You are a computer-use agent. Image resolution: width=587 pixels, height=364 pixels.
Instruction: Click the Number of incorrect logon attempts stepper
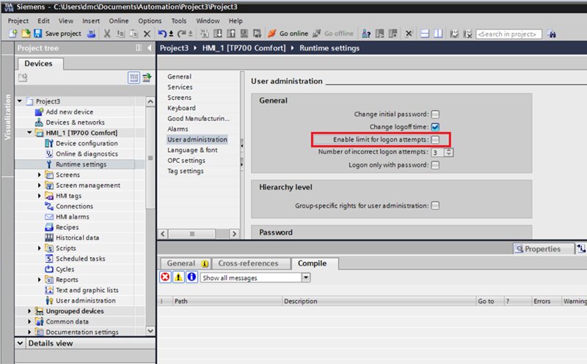pos(448,153)
